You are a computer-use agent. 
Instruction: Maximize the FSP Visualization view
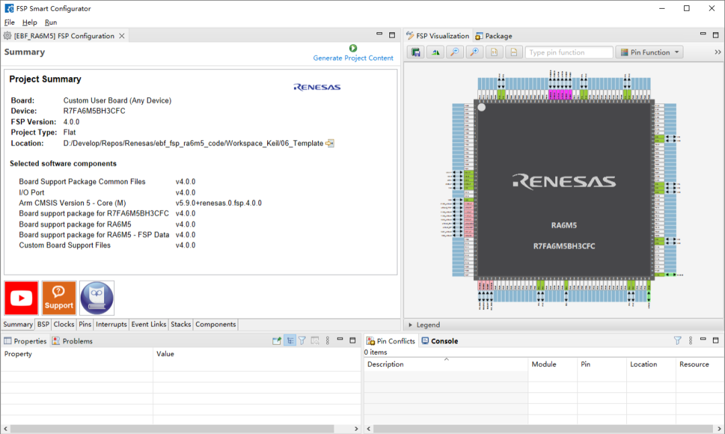[x=716, y=35]
